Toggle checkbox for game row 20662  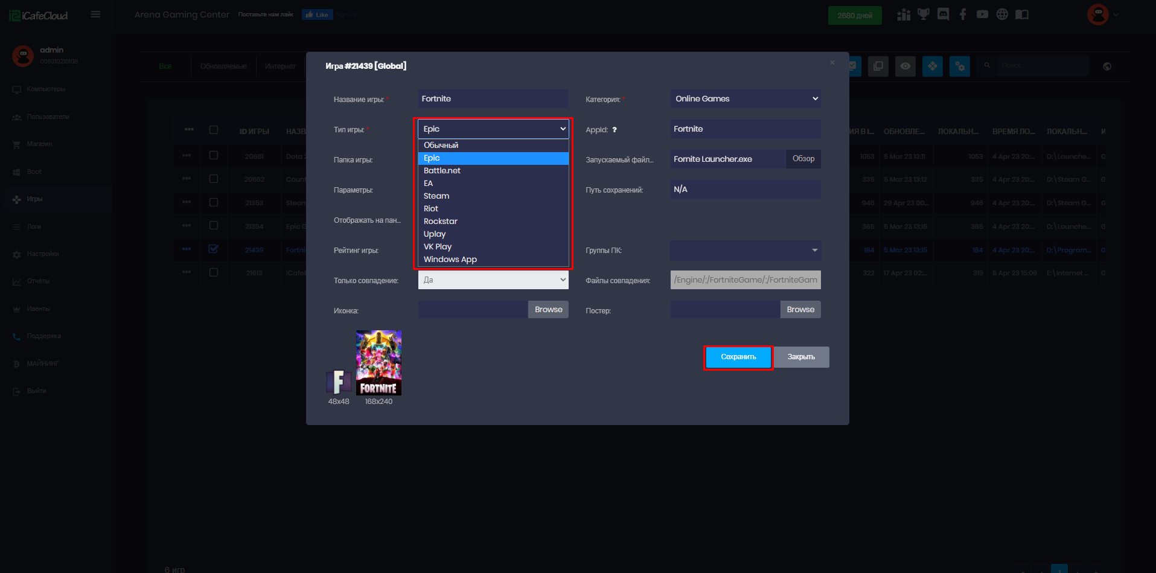pyautogui.click(x=213, y=179)
